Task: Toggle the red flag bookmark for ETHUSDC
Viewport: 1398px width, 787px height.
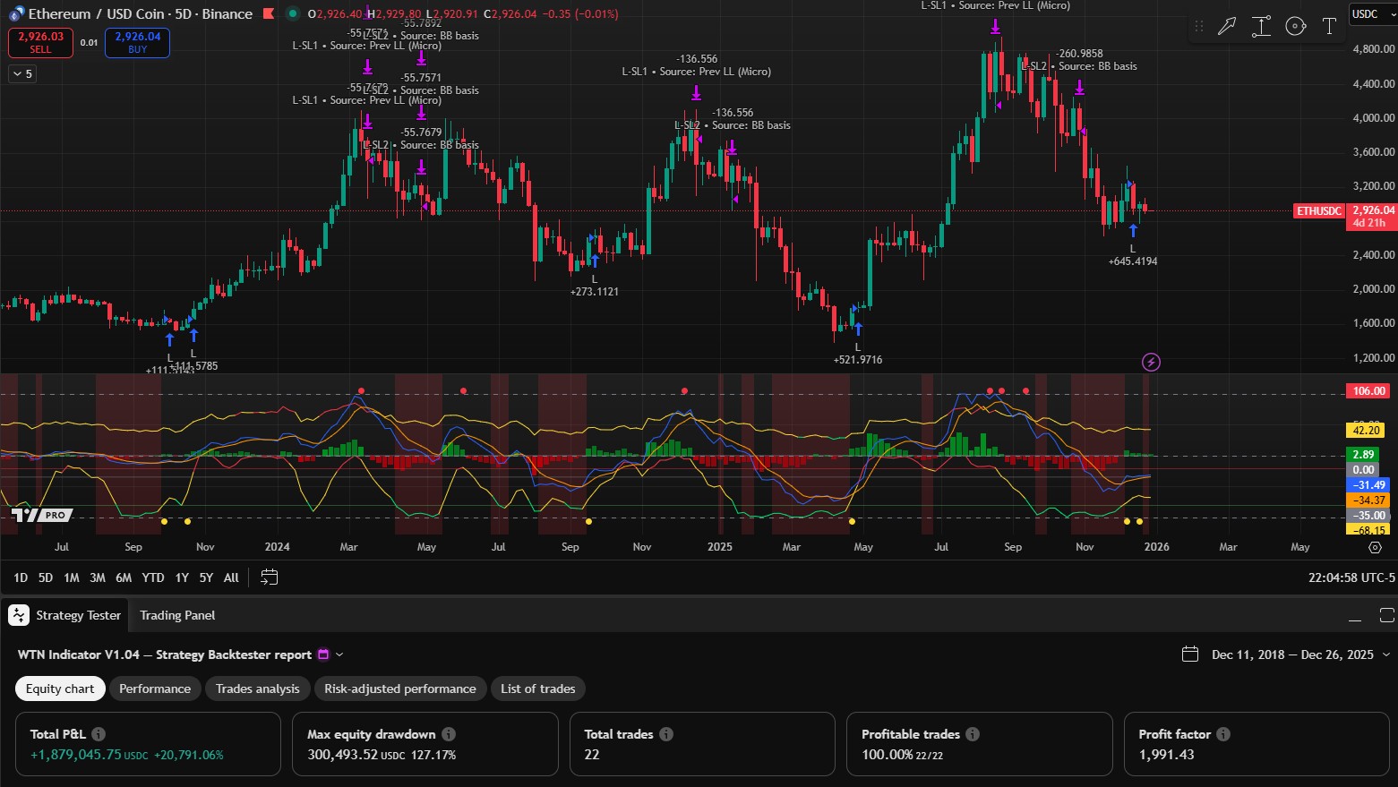Action: click(x=268, y=13)
